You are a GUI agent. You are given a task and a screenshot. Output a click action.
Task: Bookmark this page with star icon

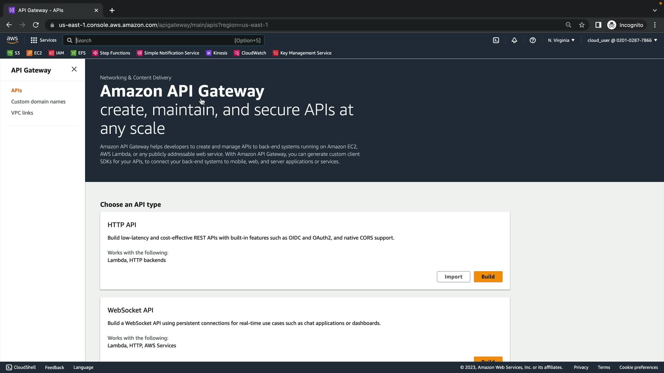pos(582,25)
